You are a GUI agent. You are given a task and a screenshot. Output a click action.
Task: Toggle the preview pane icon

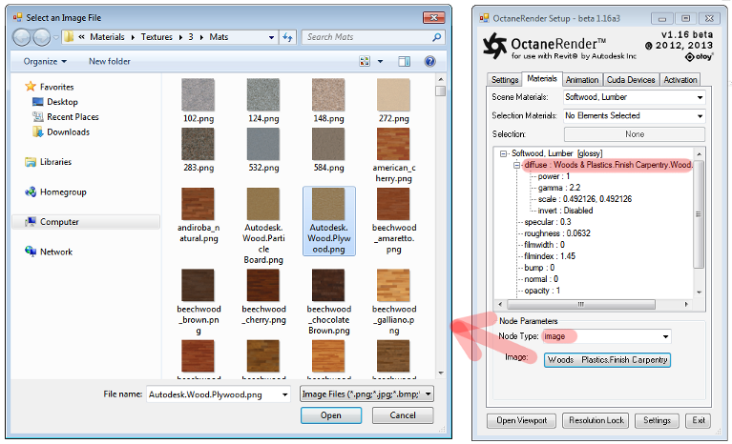click(x=405, y=62)
